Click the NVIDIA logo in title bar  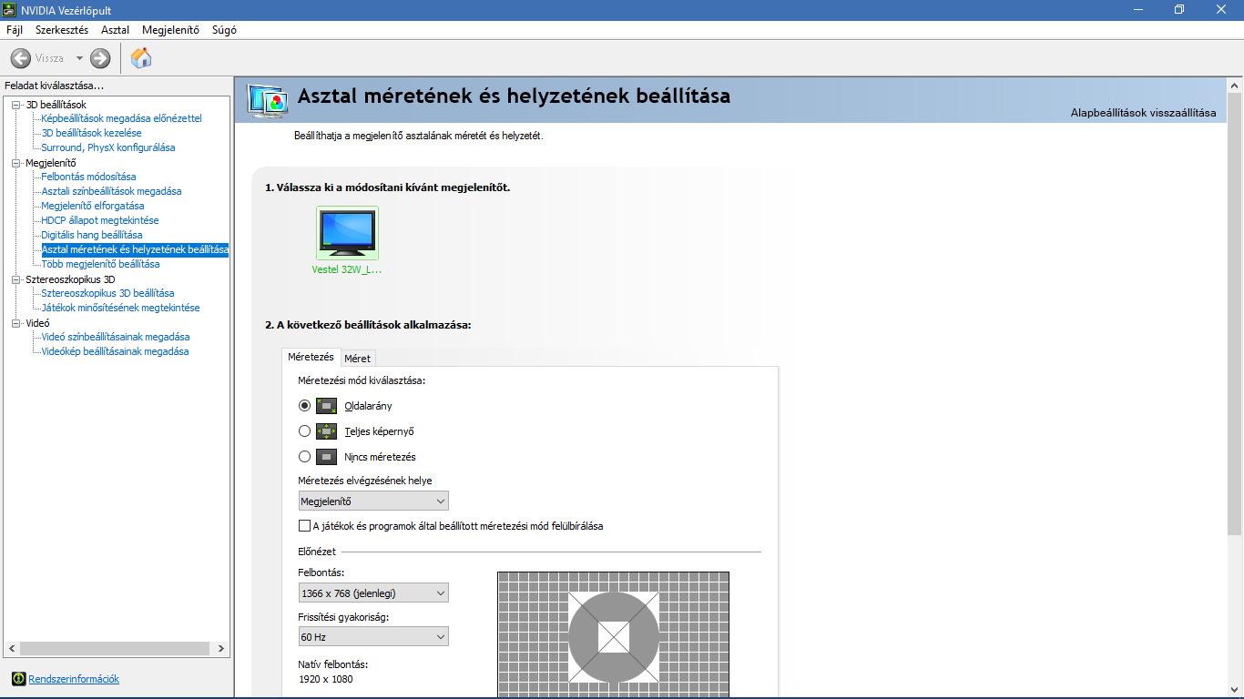click(x=10, y=9)
